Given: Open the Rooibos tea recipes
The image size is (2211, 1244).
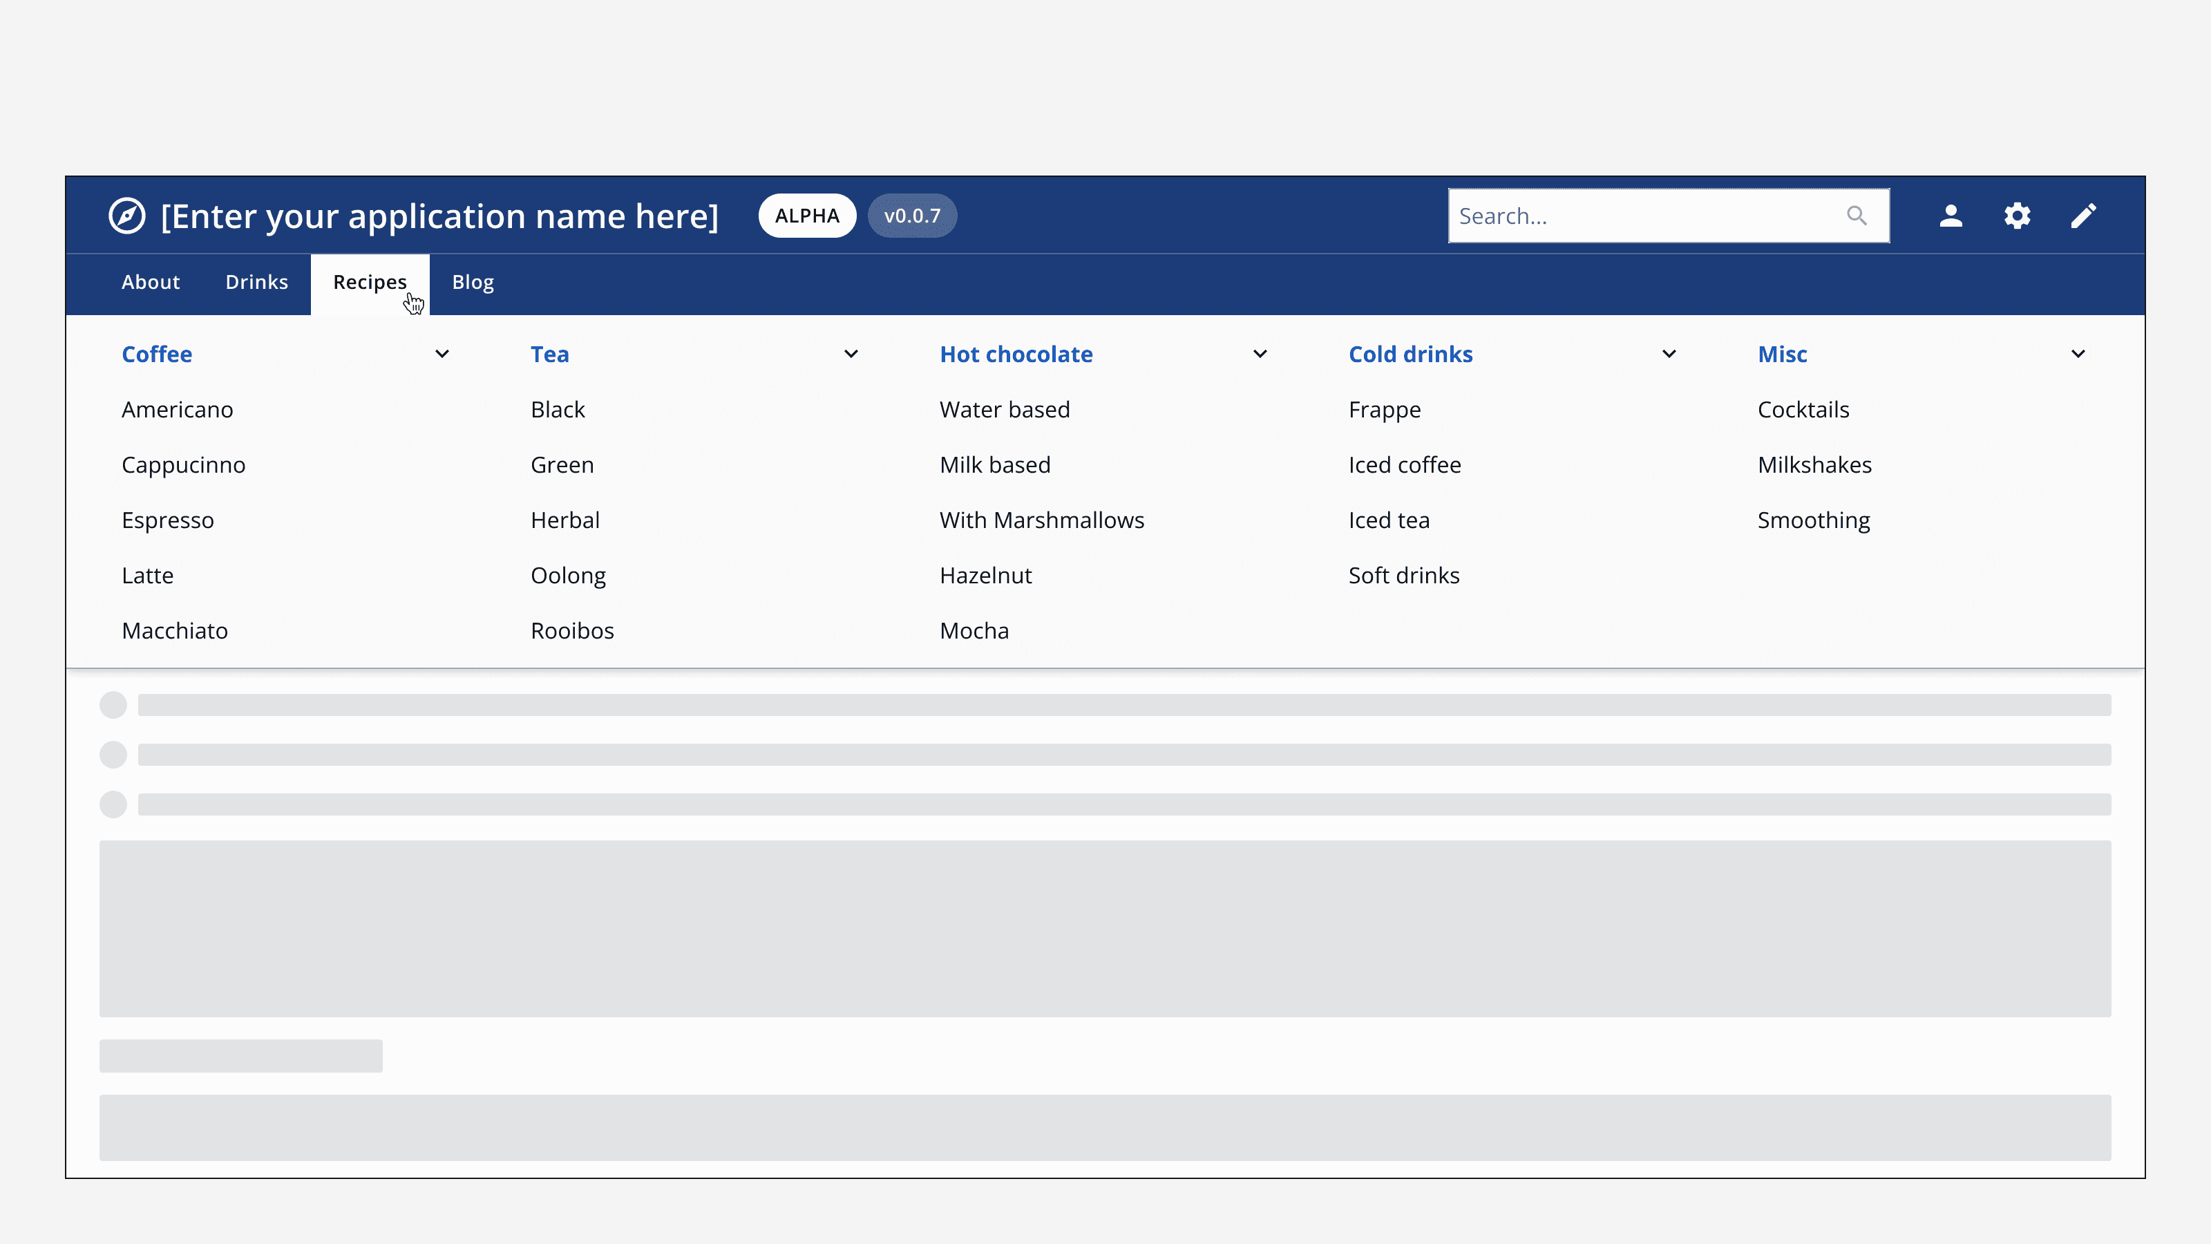Looking at the screenshot, I should (571, 630).
